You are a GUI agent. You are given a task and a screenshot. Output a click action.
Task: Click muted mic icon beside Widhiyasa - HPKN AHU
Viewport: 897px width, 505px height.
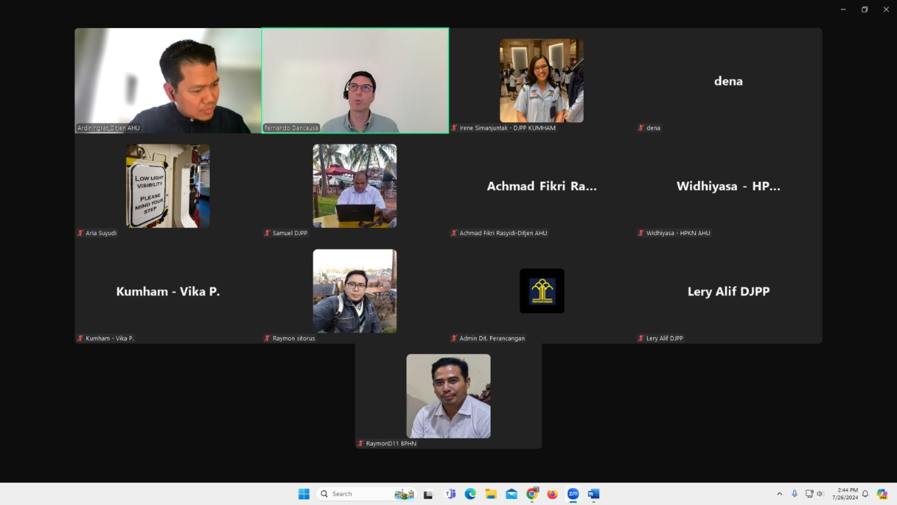pyautogui.click(x=641, y=233)
